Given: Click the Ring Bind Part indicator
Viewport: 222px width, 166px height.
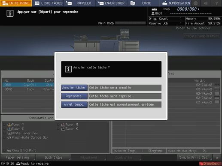Looking at the screenshot, I should coord(4,151).
